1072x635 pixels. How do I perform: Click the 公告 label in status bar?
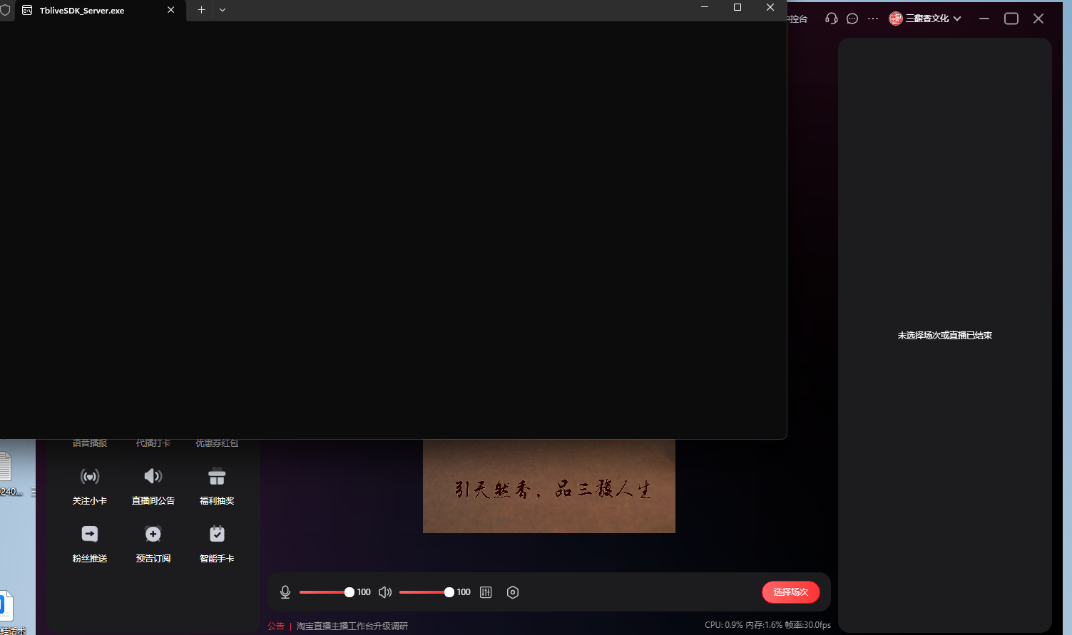point(276,626)
